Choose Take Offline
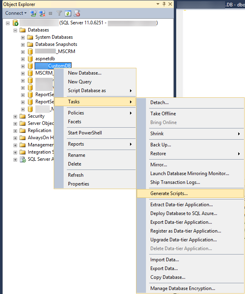Viewport: 245px width, 294px height. [190, 114]
